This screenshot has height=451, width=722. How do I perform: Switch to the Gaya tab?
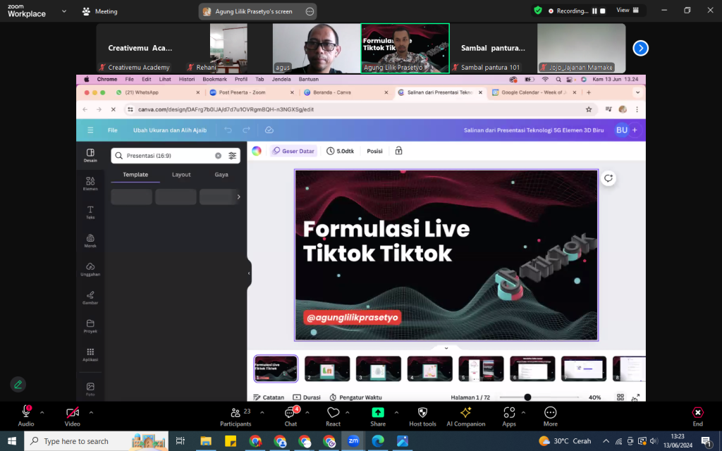[x=221, y=175]
